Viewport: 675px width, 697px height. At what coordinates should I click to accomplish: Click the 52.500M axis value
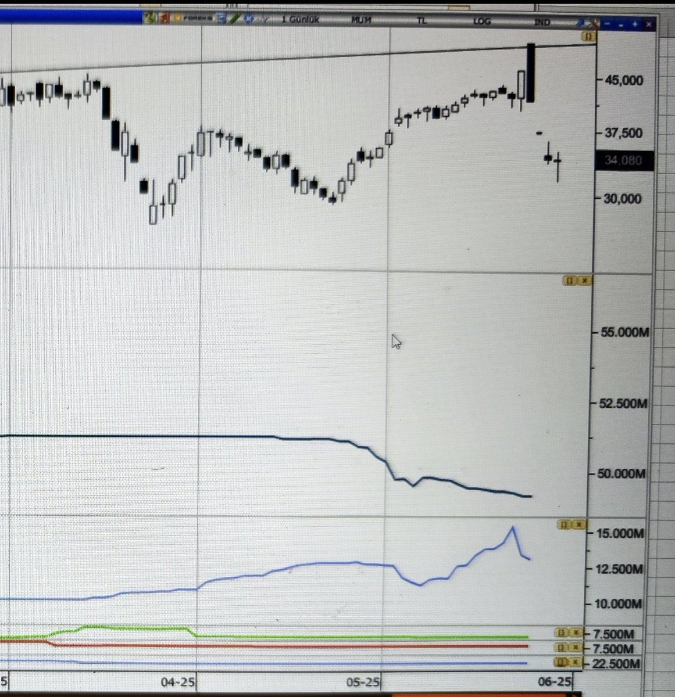(624, 403)
